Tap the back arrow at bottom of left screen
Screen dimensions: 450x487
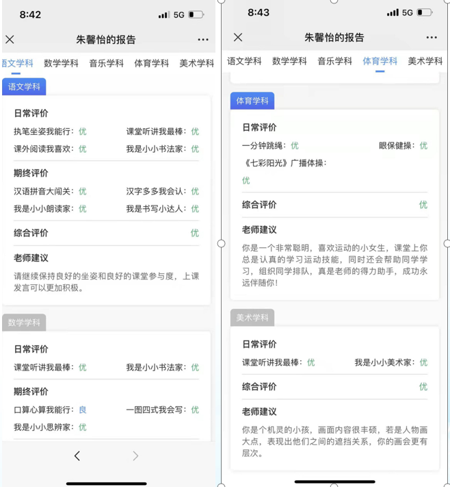[77, 455]
